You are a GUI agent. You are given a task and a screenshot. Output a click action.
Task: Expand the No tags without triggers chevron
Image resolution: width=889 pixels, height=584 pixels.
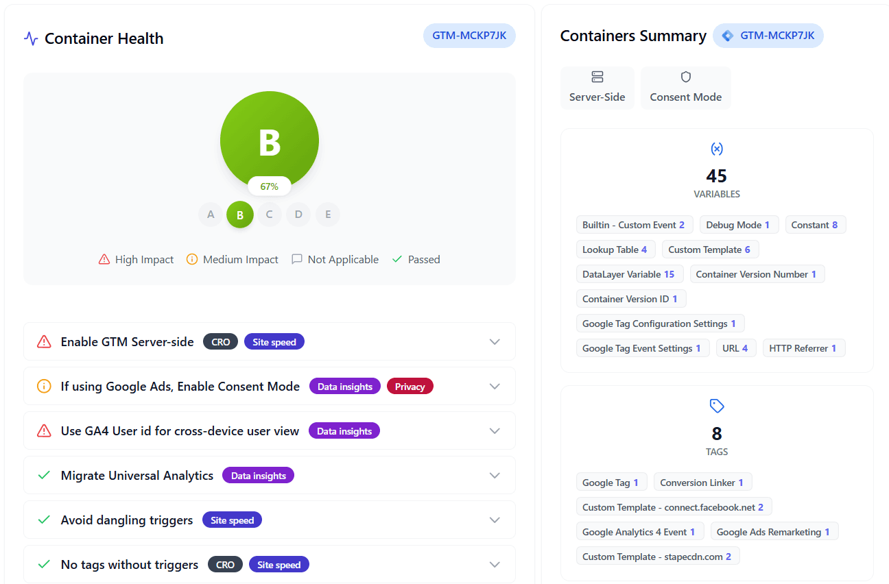point(495,564)
